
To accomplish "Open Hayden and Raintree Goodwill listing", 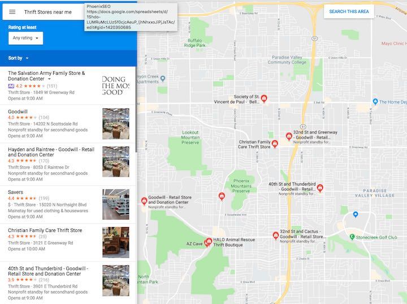I will pyautogui.click(x=68, y=164).
